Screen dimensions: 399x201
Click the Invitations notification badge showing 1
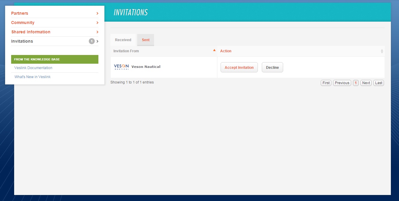click(92, 41)
